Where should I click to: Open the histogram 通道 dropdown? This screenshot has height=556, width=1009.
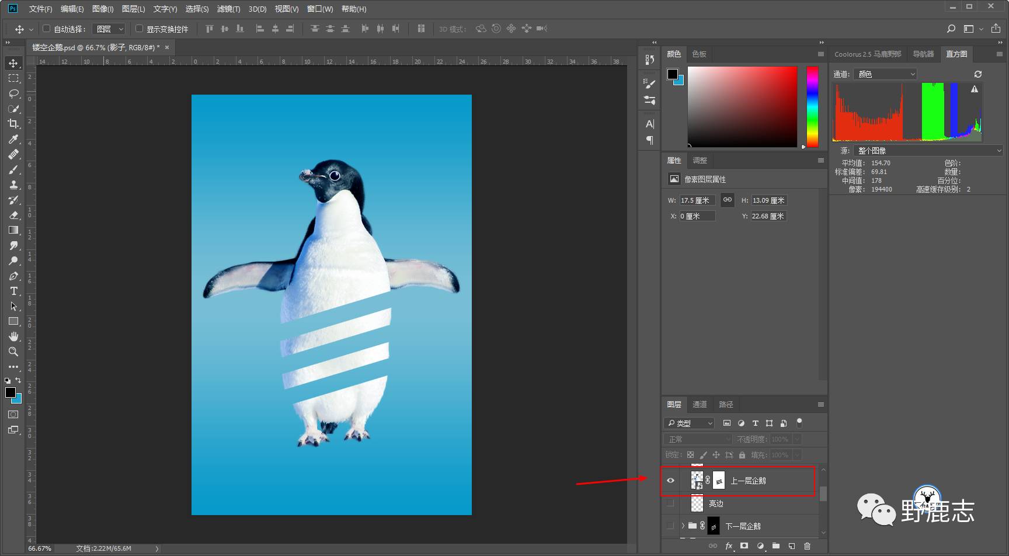[885, 74]
